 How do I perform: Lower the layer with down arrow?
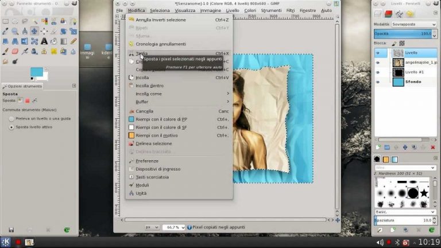[x=405, y=148]
